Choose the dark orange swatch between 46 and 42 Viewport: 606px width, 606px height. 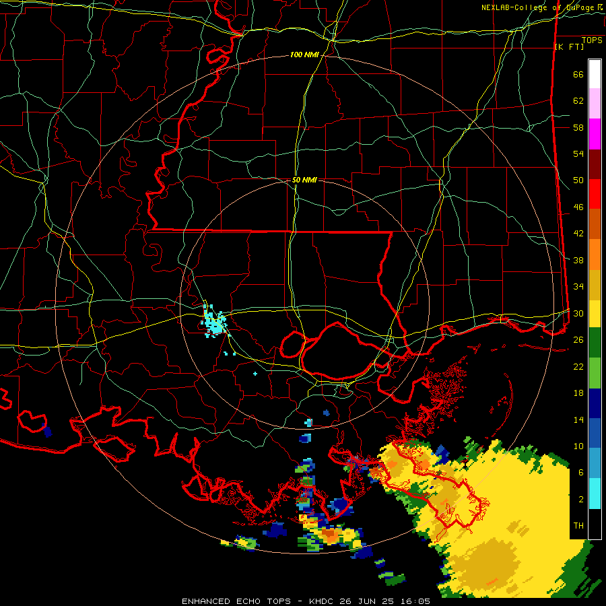coord(595,224)
